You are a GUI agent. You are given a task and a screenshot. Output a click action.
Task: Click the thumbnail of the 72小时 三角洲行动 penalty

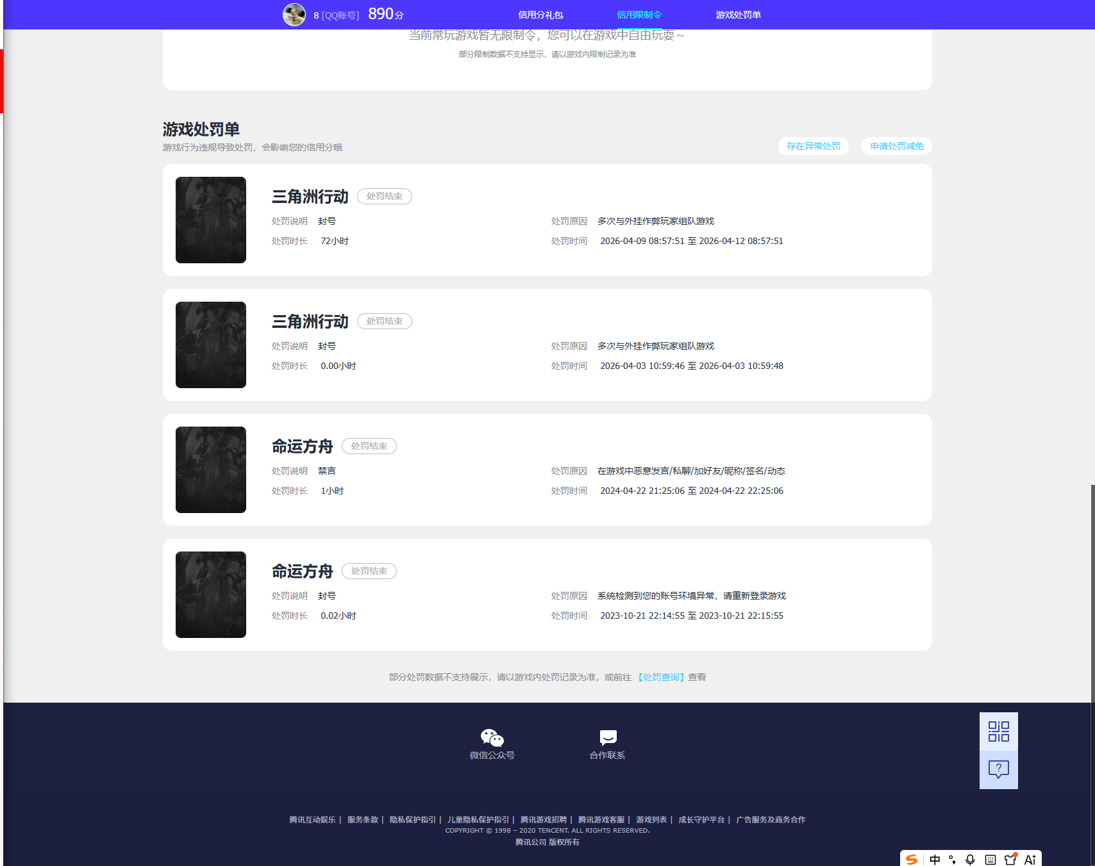pyautogui.click(x=211, y=220)
